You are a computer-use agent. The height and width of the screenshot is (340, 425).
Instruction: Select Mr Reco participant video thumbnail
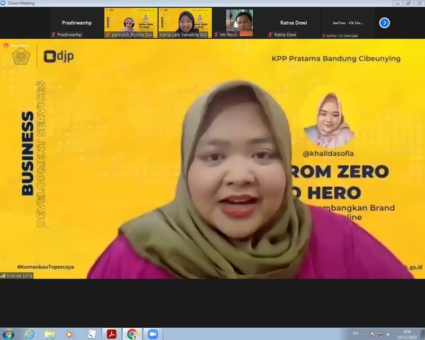pos(239,23)
